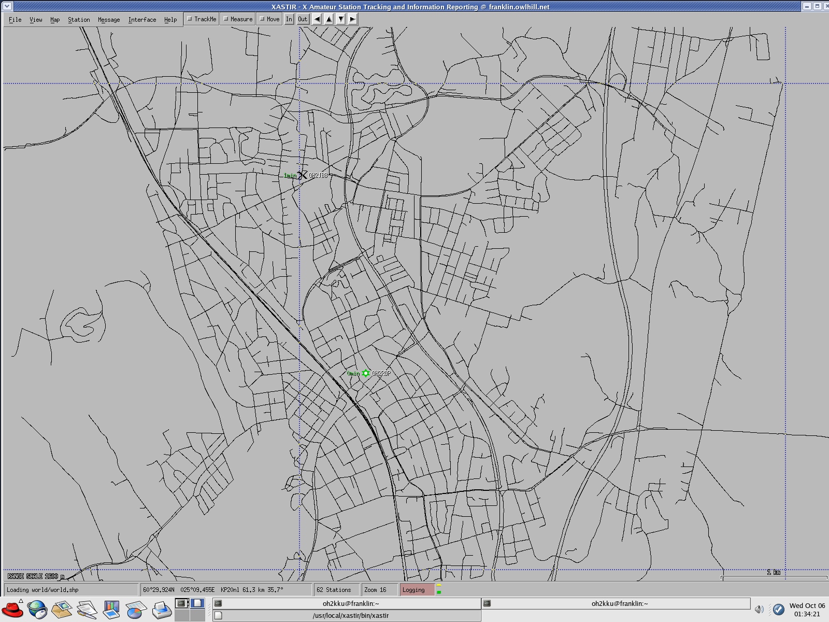Pan the map right with arrow button

point(352,19)
